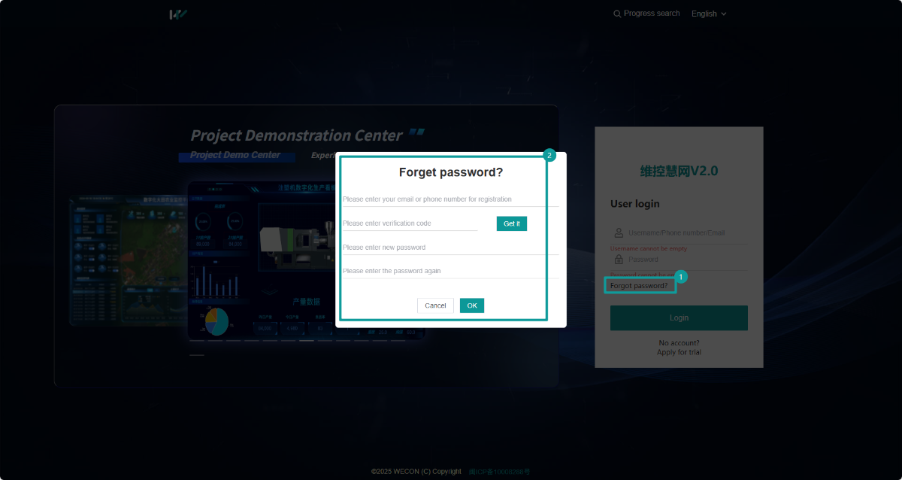
Task: Focus the email or phone number field
Action: click(x=450, y=199)
